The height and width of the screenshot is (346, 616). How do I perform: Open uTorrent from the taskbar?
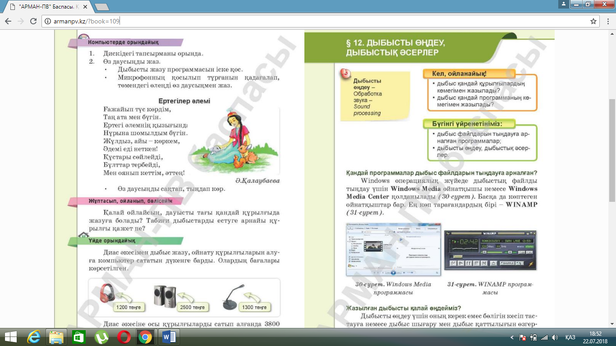click(x=101, y=337)
